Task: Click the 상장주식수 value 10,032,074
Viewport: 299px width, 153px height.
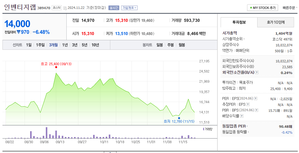Action: pyautogui.click(x=284, y=45)
